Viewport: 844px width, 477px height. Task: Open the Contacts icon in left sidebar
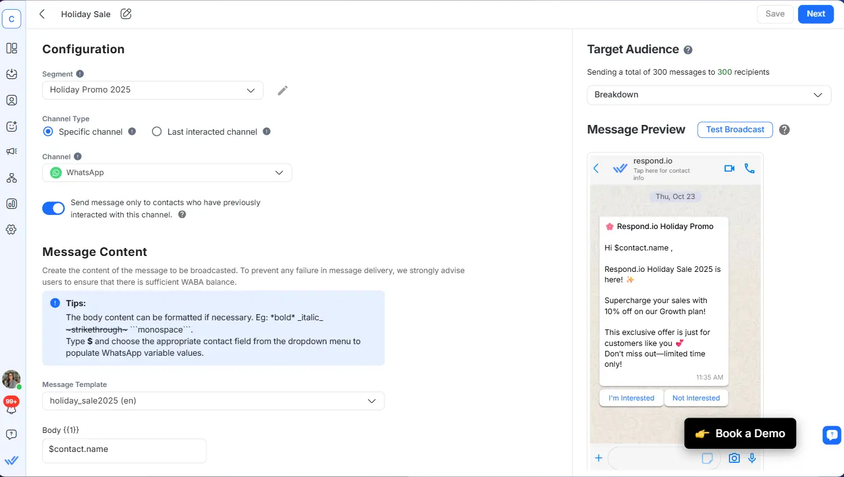[12, 100]
